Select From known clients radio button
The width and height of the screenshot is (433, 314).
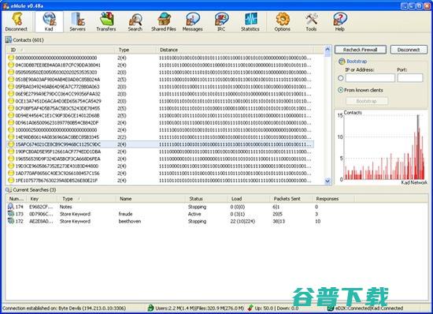341,90
